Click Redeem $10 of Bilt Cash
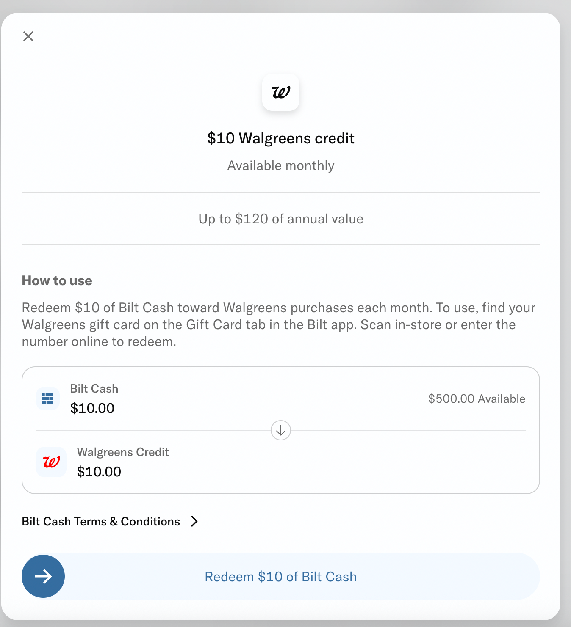Image resolution: width=571 pixels, height=627 pixels. tap(280, 576)
